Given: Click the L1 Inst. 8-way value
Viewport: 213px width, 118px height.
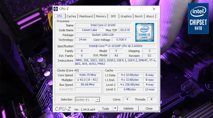Looking at the screenshot, I should 150,80.
